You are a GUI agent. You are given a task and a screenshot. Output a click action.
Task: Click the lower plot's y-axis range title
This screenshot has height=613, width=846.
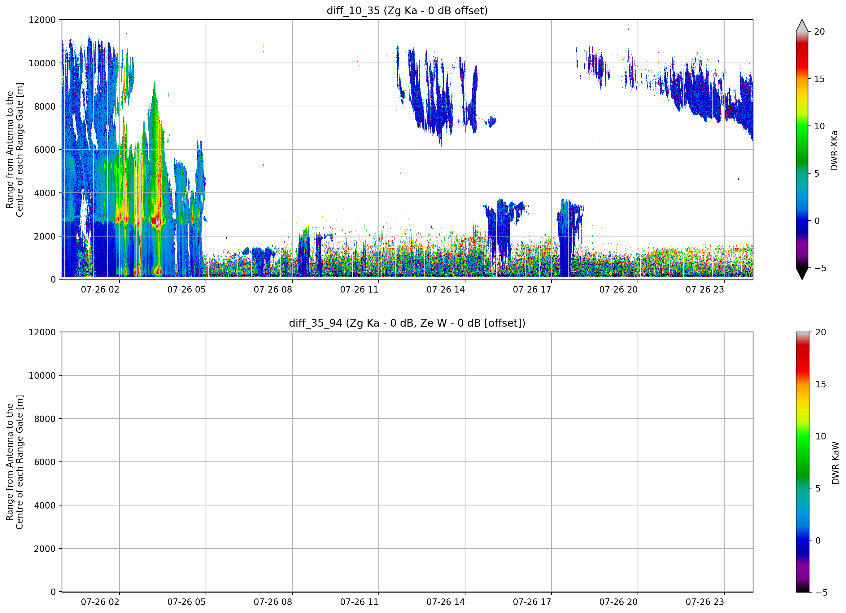click(x=15, y=462)
